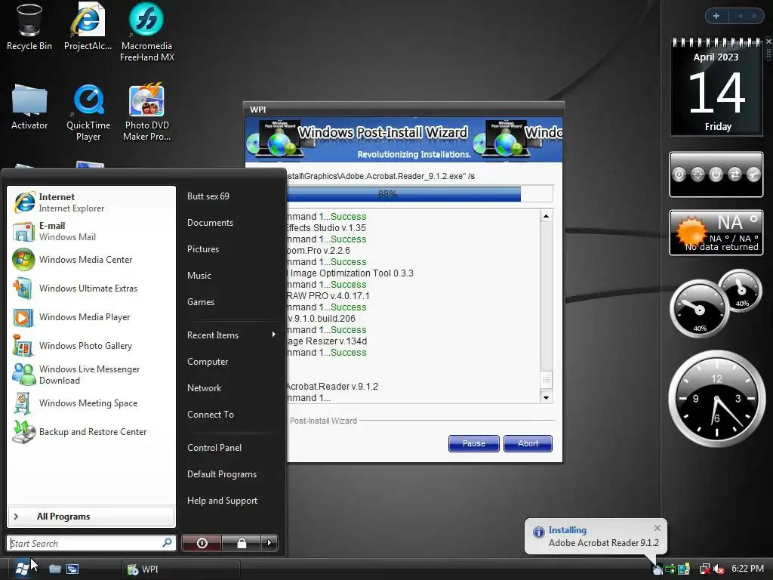Screen dimensions: 773x580
Task: Open Control Panel from Start menu
Action: (x=214, y=447)
